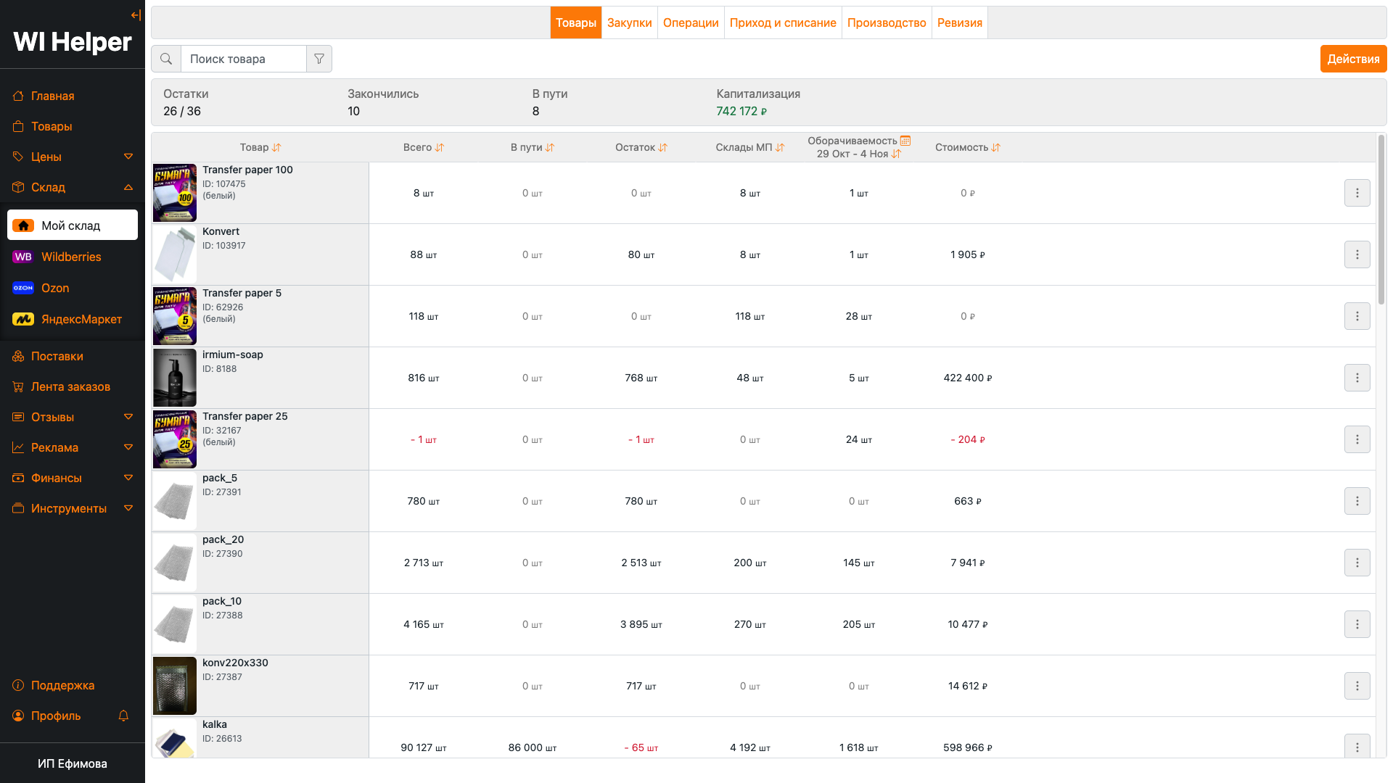
Task: Click the notification bell icon
Action: coord(123,716)
